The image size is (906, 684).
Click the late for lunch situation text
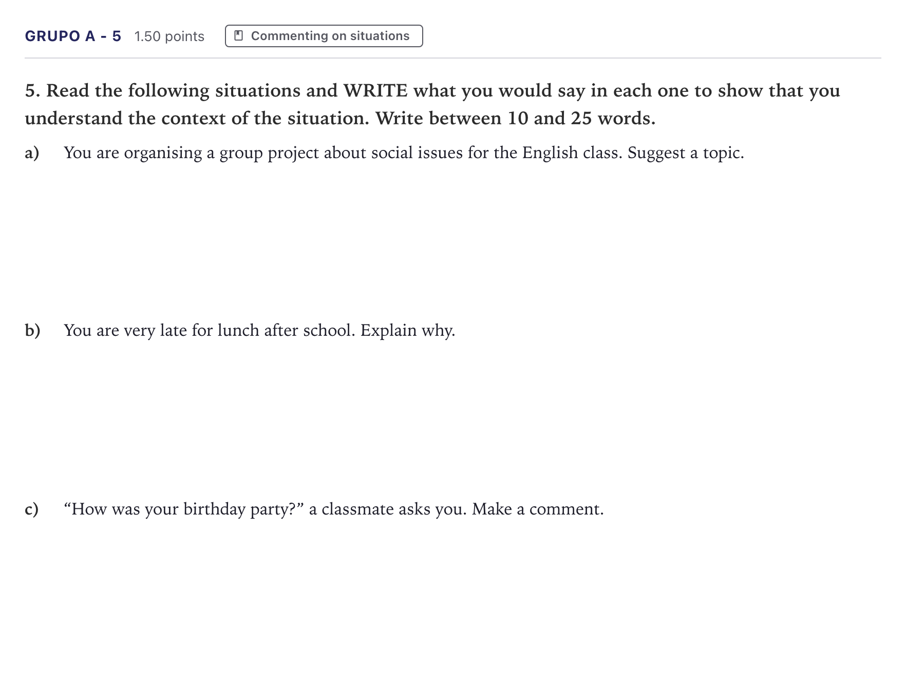(x=259, y=330)
